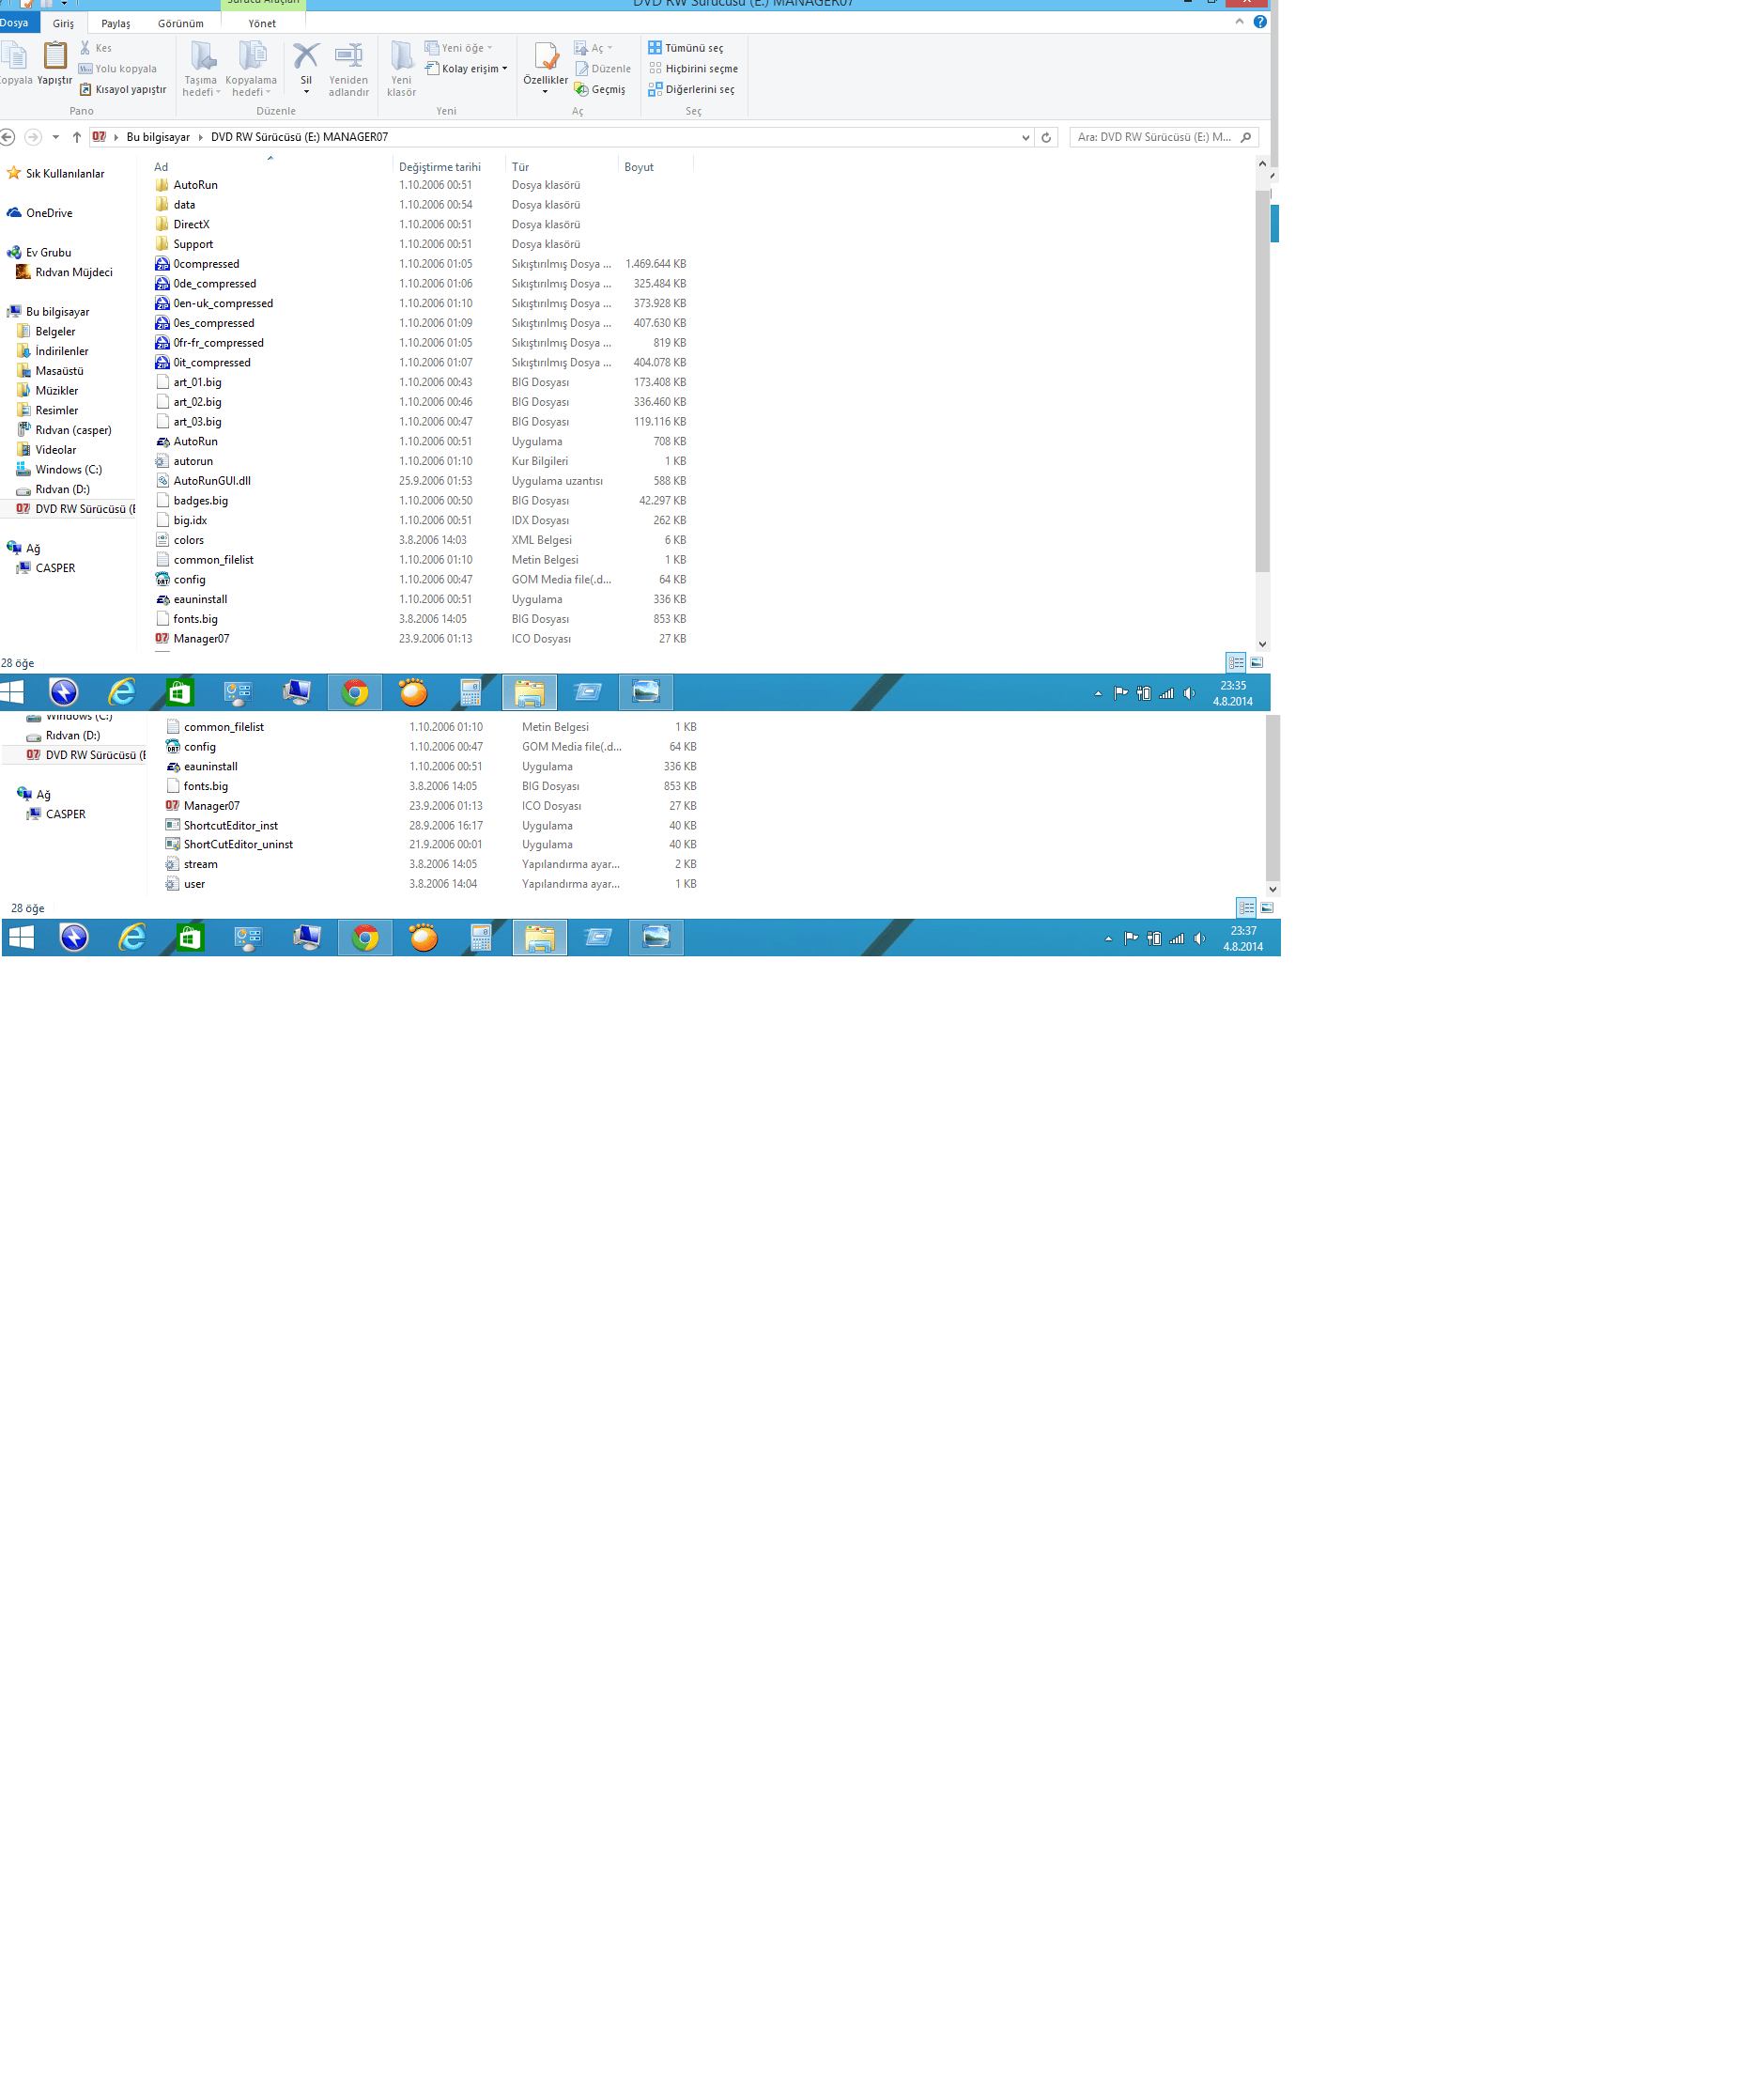Click the forward navigation arrow

33,137
